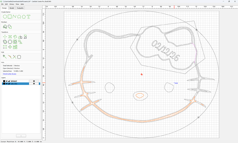Click the 'Total Selected: 3 Vectors' info text
This screenshot has height=143, width=238.
tap(11, 66)
